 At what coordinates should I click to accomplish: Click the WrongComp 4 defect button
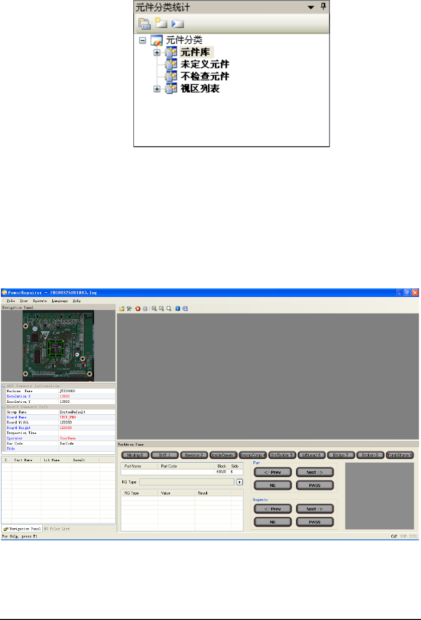252,455
